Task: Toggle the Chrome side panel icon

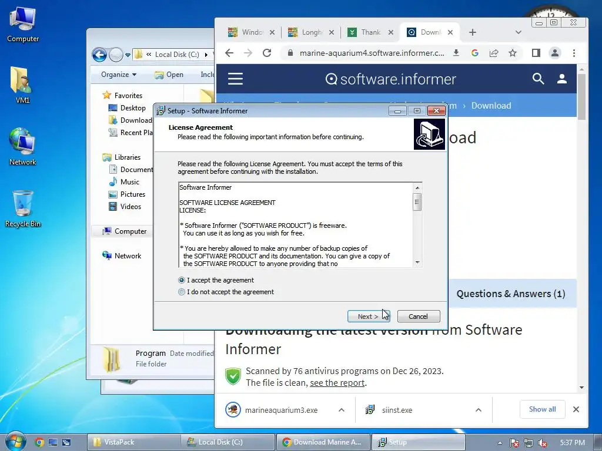Action: [536, 53]
